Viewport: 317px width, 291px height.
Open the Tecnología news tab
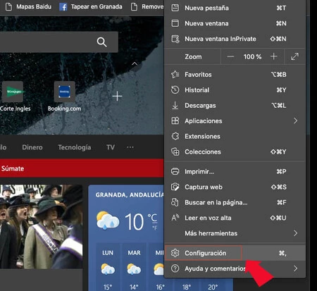(x=75, y=147)
